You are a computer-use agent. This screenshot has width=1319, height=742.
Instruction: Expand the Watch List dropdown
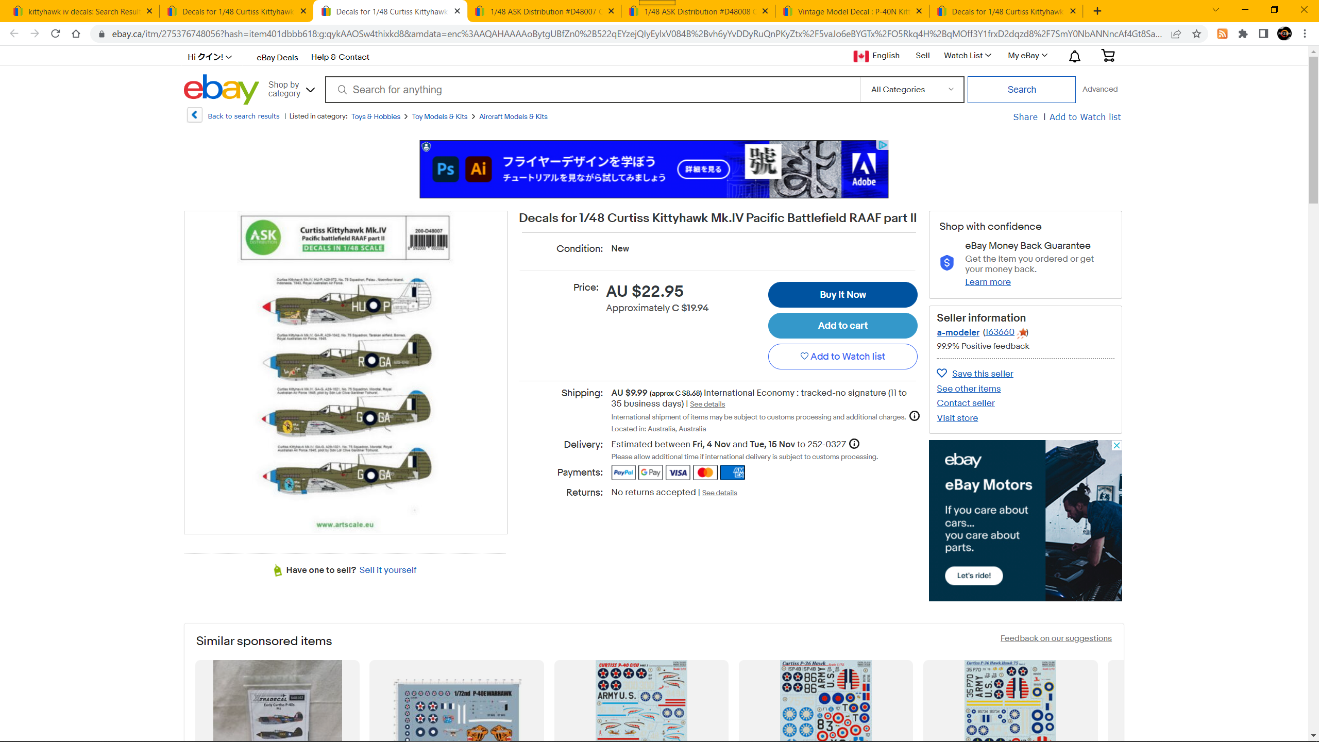(x=967, y=56)
